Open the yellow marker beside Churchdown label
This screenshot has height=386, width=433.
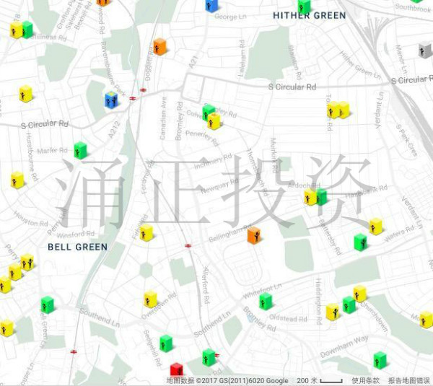[360, 294]
